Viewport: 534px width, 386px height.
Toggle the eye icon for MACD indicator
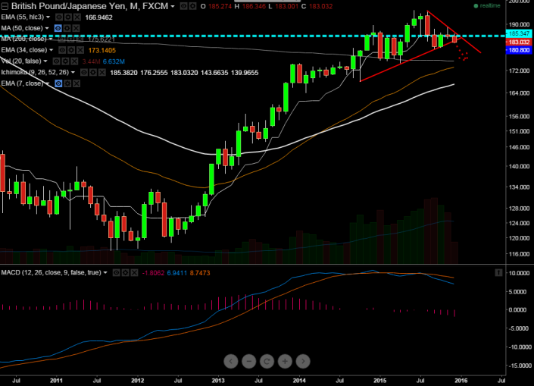[116, 273]
